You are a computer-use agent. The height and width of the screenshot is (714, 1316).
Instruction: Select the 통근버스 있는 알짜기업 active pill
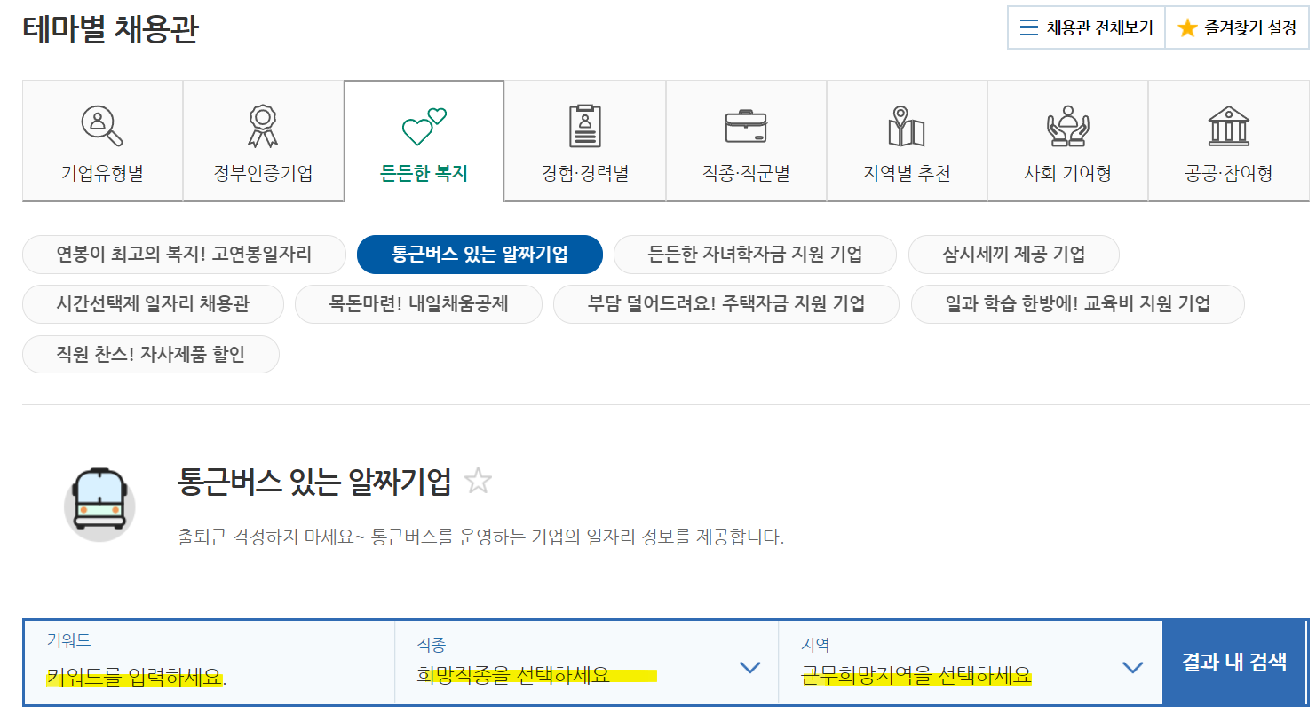tap(480, 253)
